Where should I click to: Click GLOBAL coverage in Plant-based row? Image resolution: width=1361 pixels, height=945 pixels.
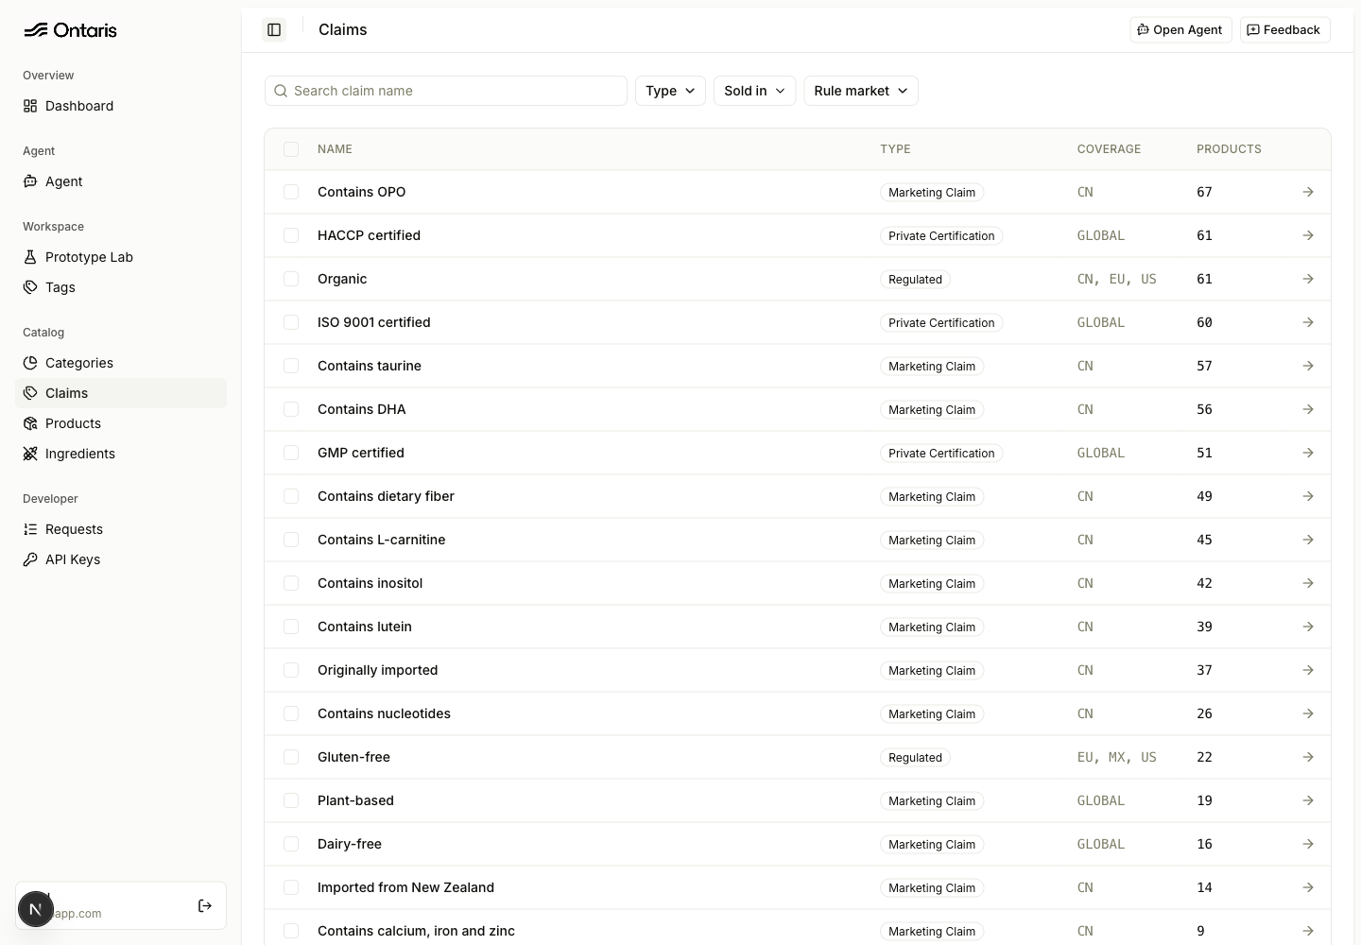pyautogui.click(x=1101, y=800)
